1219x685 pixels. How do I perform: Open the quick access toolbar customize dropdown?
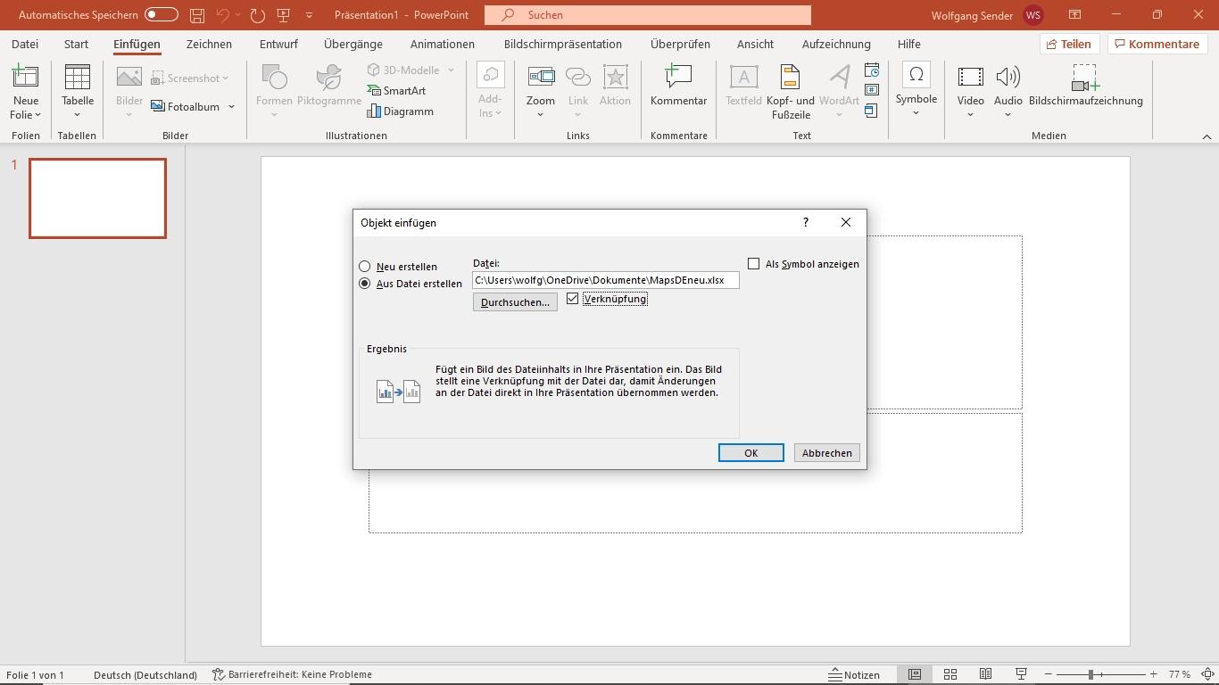(310, 15)
